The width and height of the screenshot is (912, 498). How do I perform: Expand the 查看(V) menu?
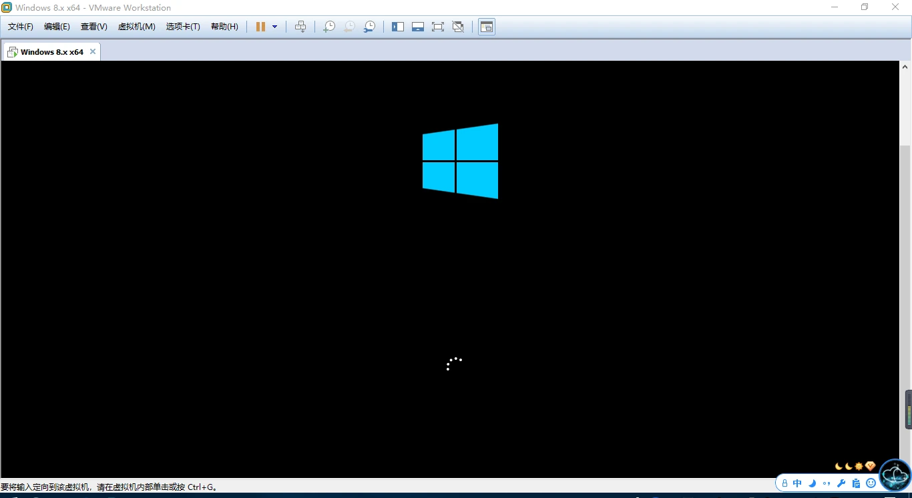[93, 27]
